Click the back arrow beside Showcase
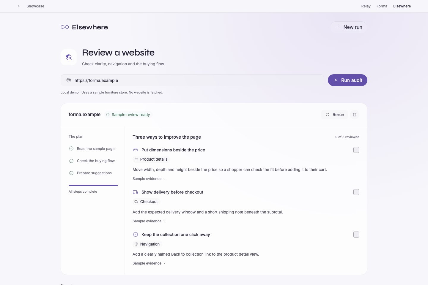The width and height of the screenshot is (428, 285). 19,6
